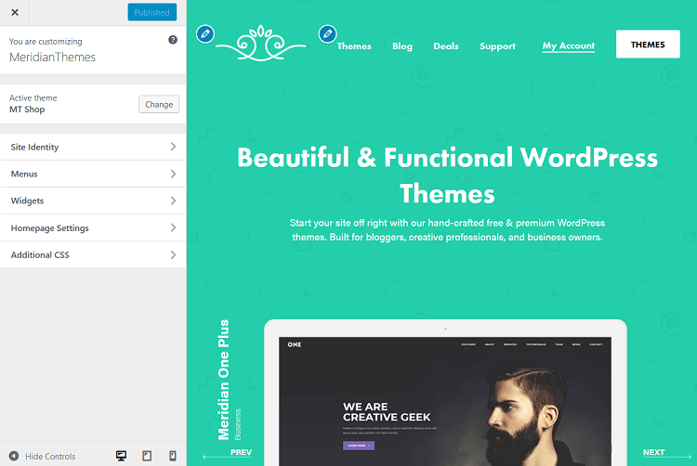The width and height of the screenshot is (697, 466).
Task: Expand chevron beside Menus
Action: click(174, 174)
